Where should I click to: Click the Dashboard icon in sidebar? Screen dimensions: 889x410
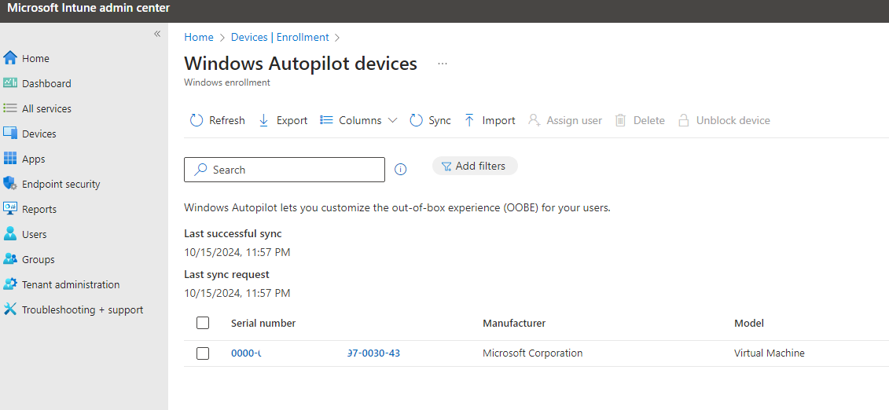tap(10, 83)
